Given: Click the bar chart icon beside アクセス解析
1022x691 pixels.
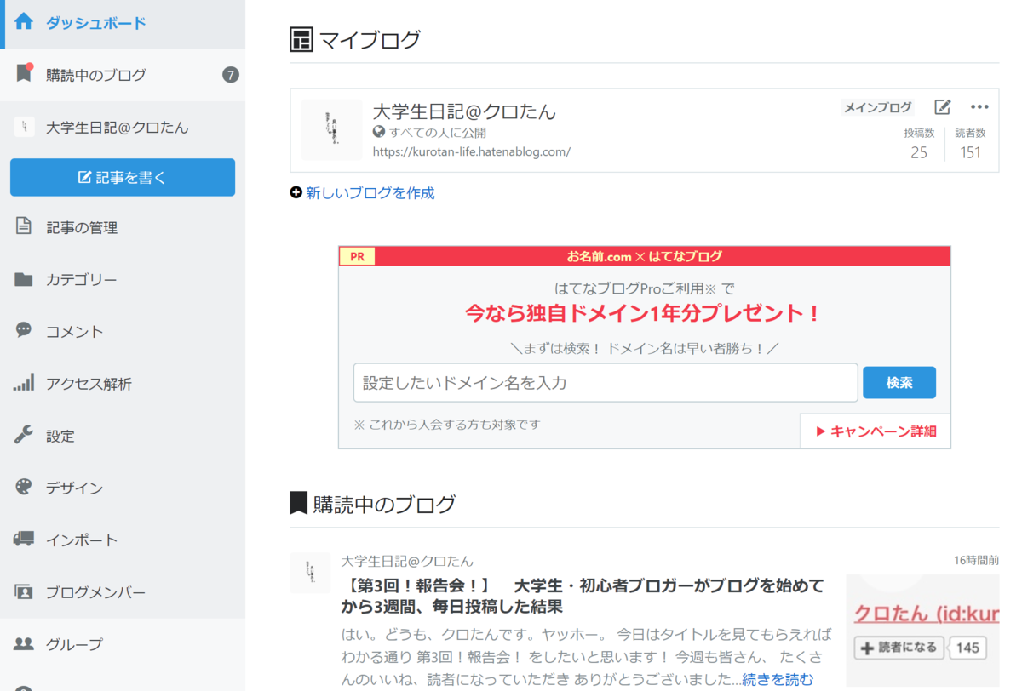Looking at the screenshot, I should [24, 382].
